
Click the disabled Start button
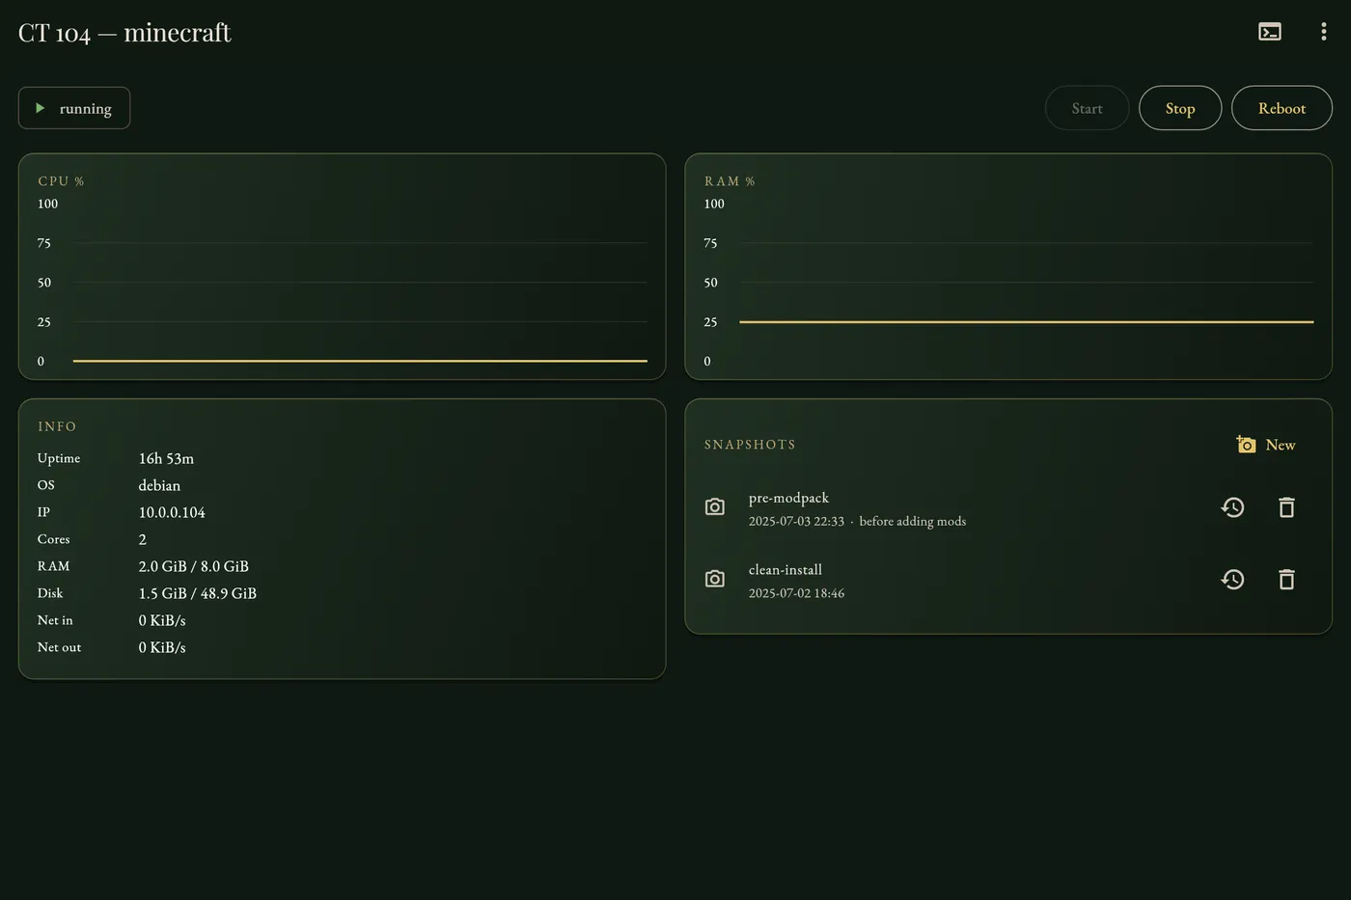(1087, 108)
